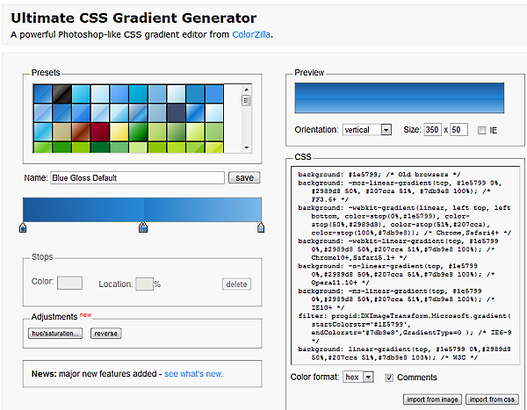This screenshot has height=410, width=527.
Task: Click in the gradient Name field
Action: pos(137,177)
